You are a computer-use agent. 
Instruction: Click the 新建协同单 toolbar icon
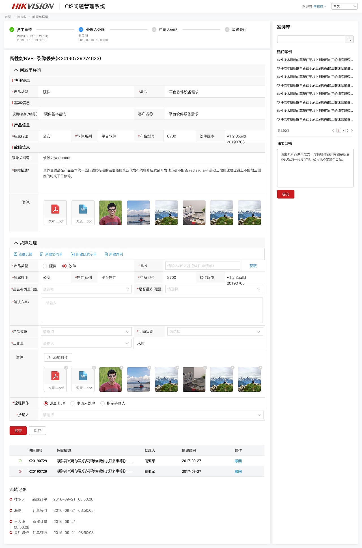[42, 254]
